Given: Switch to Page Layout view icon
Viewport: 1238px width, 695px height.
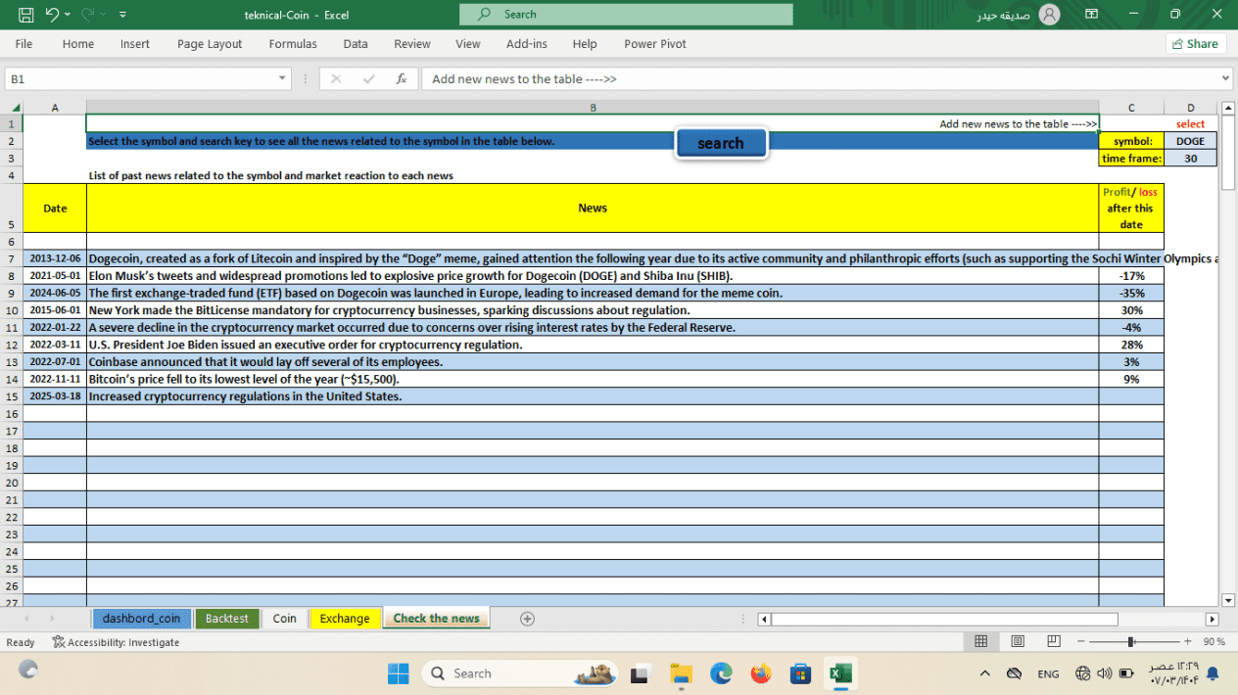Looking at the screenshot, I should tap(1018, 642).
